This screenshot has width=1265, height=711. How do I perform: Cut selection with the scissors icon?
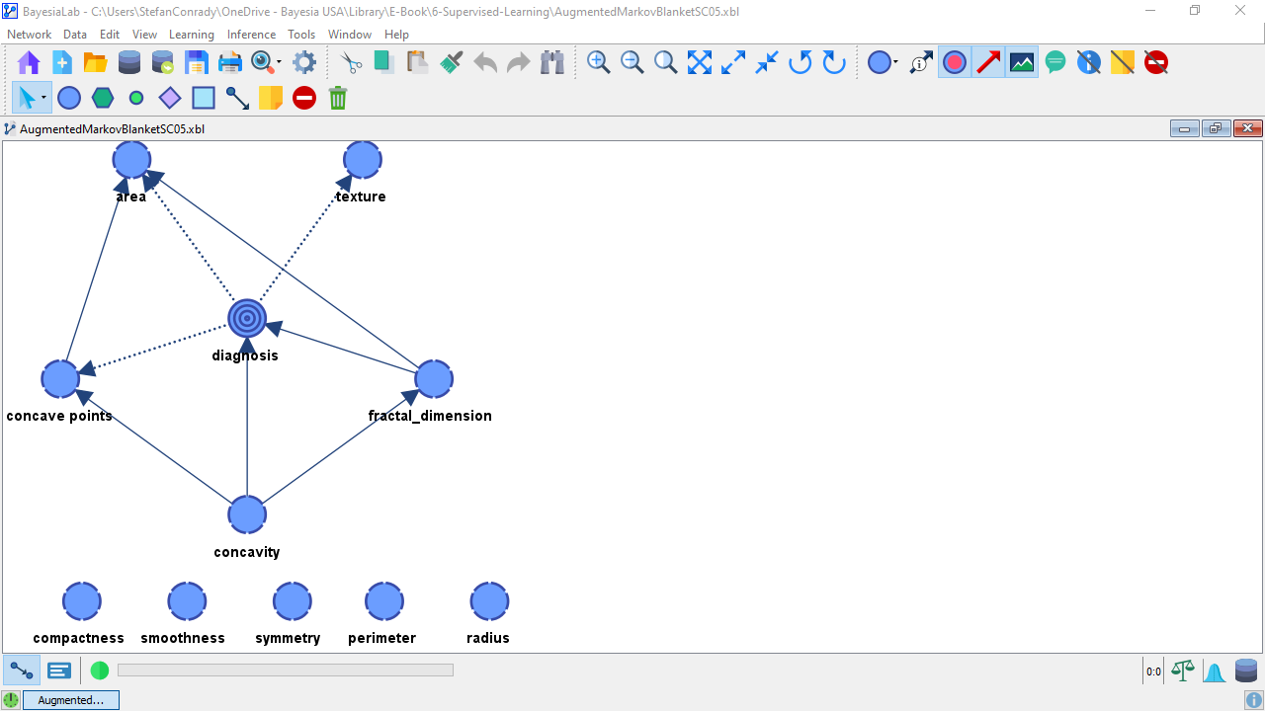pos(351,63)
